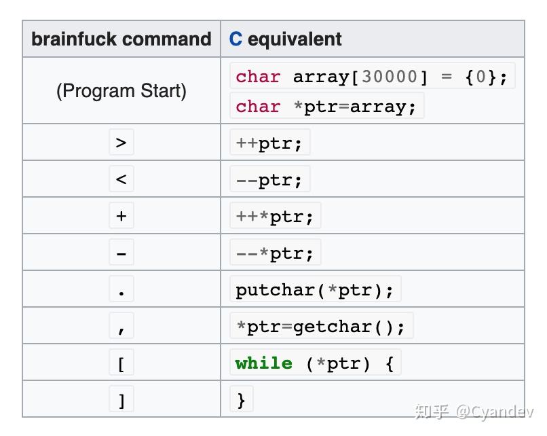Click the "equivalent" header text

[x=295, y=39]
